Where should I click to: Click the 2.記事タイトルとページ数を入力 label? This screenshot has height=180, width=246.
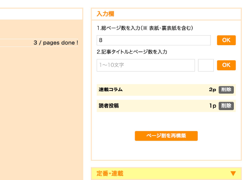pos(132,52)
